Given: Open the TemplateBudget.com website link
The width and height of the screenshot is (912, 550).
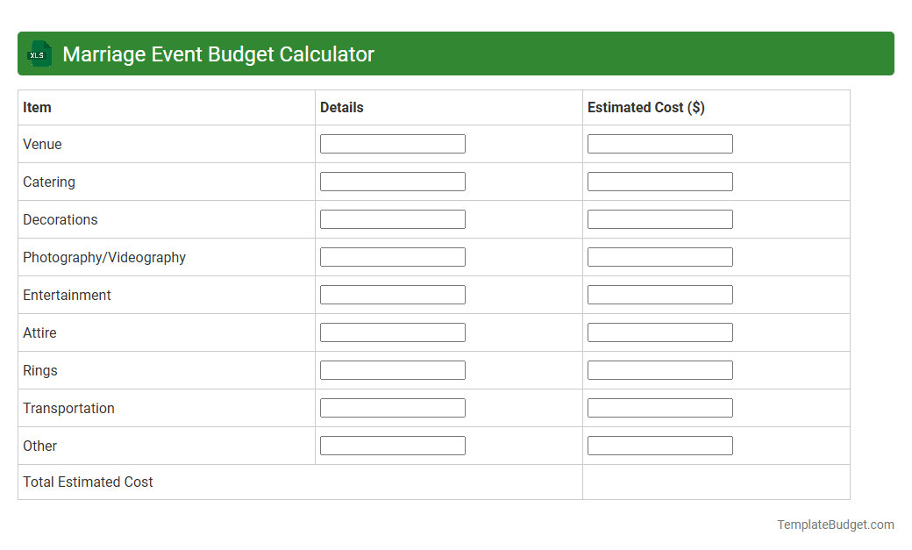Looking at the screenshot, I should (x=835, y=525).
